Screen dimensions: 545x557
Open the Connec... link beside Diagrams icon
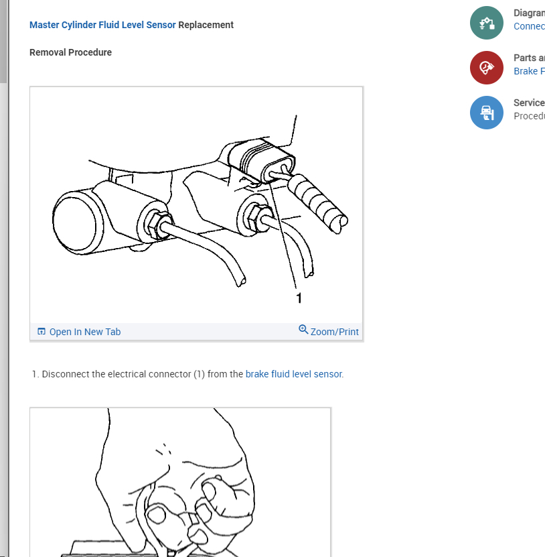pos(529,26)
